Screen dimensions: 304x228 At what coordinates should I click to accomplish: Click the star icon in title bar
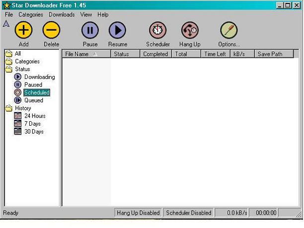(x=7, y=5)
